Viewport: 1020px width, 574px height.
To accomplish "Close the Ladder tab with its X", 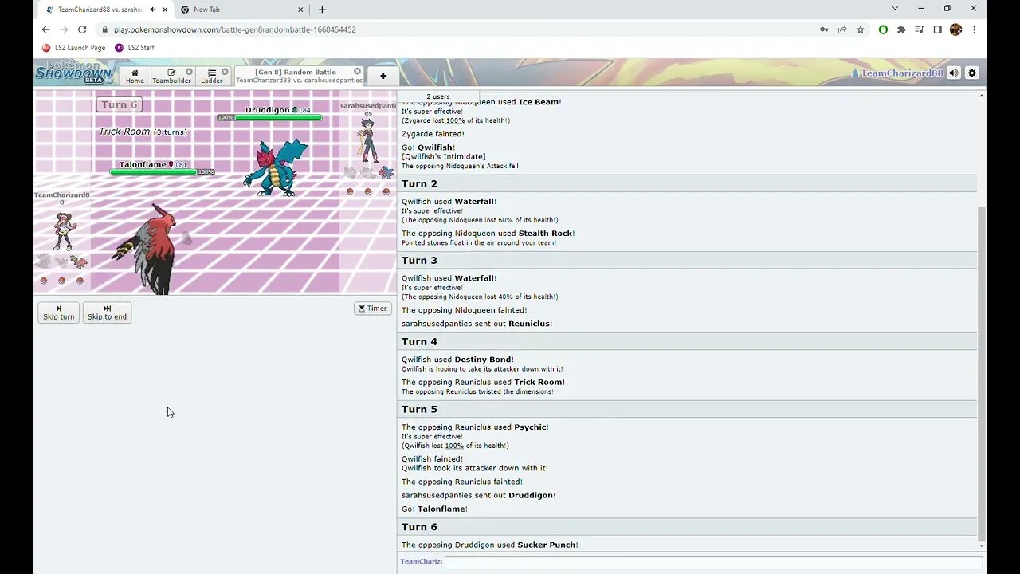I will click(x=225, y=72).
